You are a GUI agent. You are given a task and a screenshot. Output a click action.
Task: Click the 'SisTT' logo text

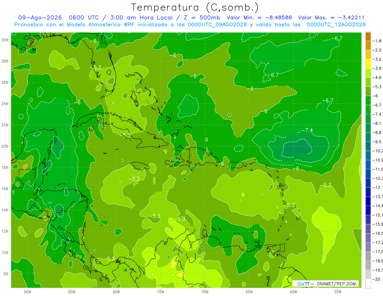pos(303,284)
